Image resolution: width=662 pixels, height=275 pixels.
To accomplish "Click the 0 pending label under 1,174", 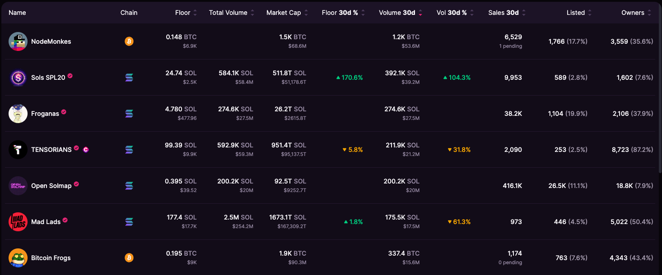I will (x=510, y=262).
